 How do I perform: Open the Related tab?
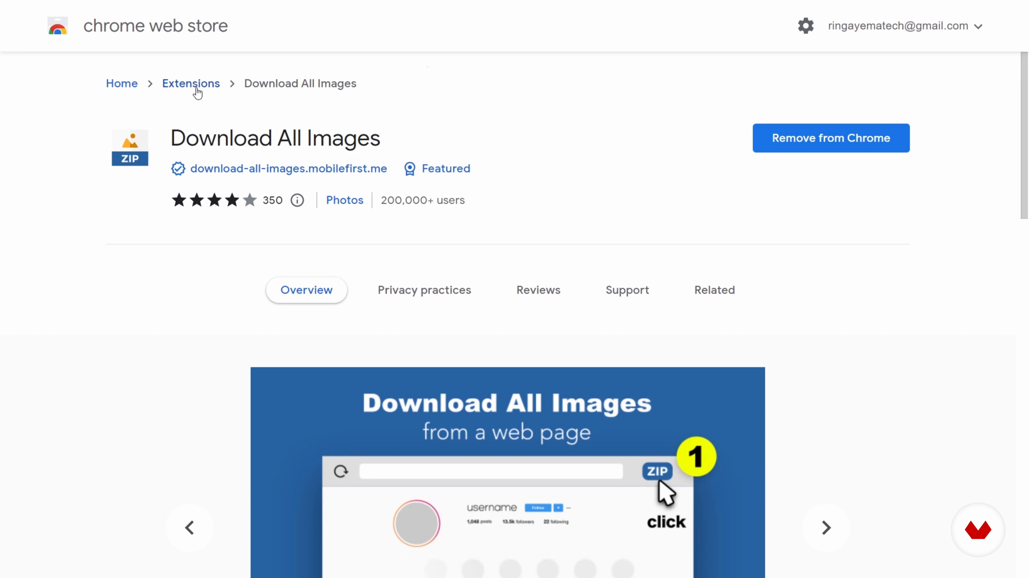[x=714, y=290]
